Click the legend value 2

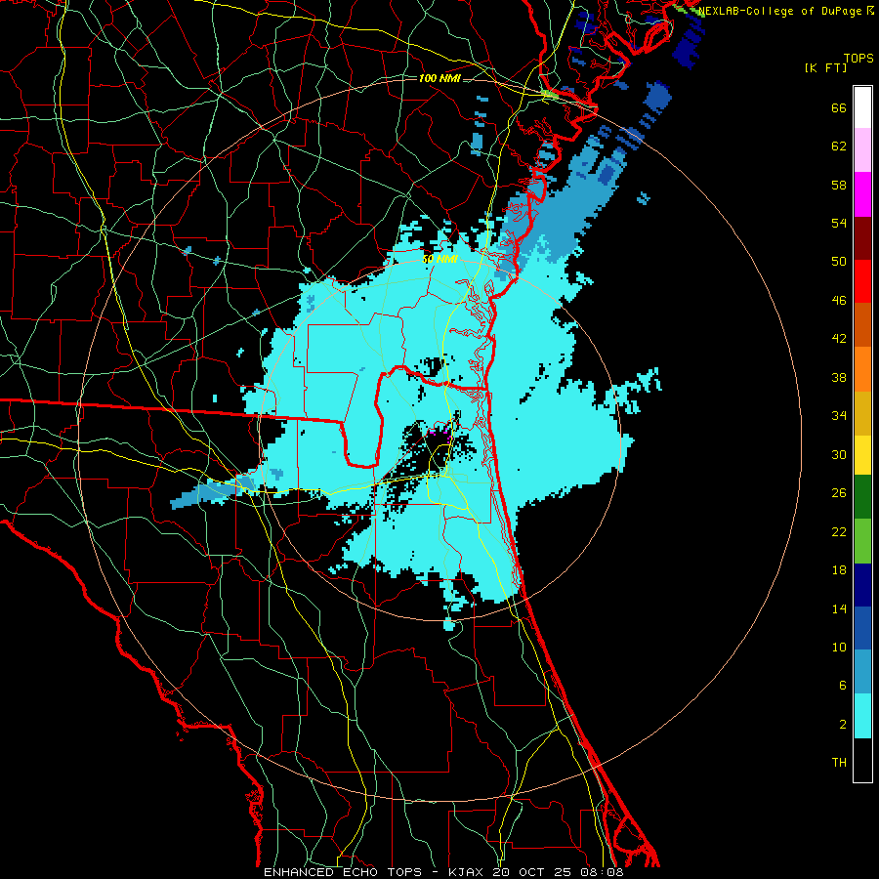click(x=843, y=725)
